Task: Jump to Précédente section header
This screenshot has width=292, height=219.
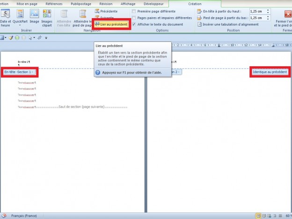Action: pos(106,11)
